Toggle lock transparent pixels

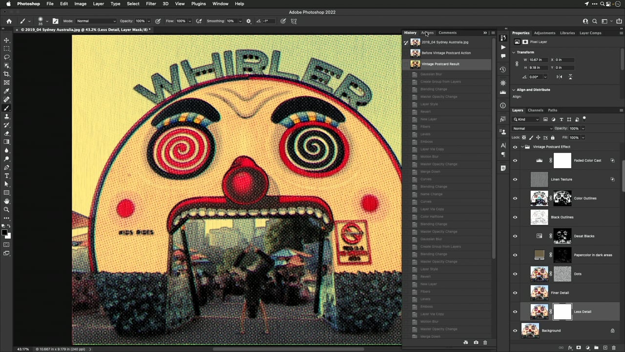[x=524, y=137]
